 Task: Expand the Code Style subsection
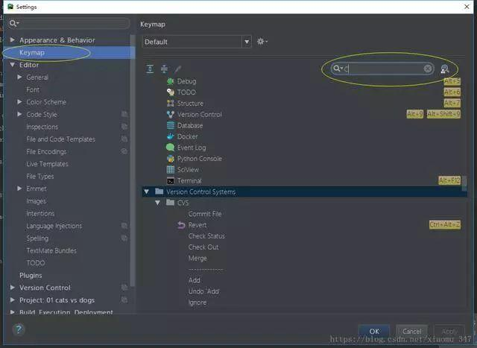click(x=19, y=114)
